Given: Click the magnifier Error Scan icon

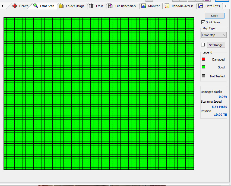Looking at the screenshot, I should click(36, 6).
